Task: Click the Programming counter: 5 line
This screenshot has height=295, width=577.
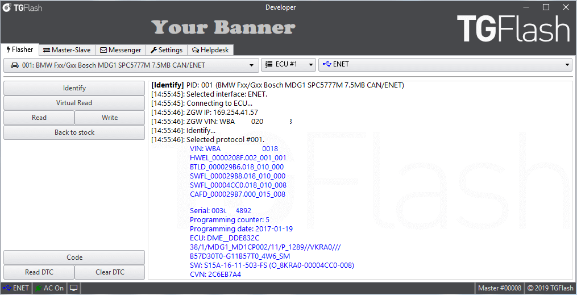Action: [229, 220]
